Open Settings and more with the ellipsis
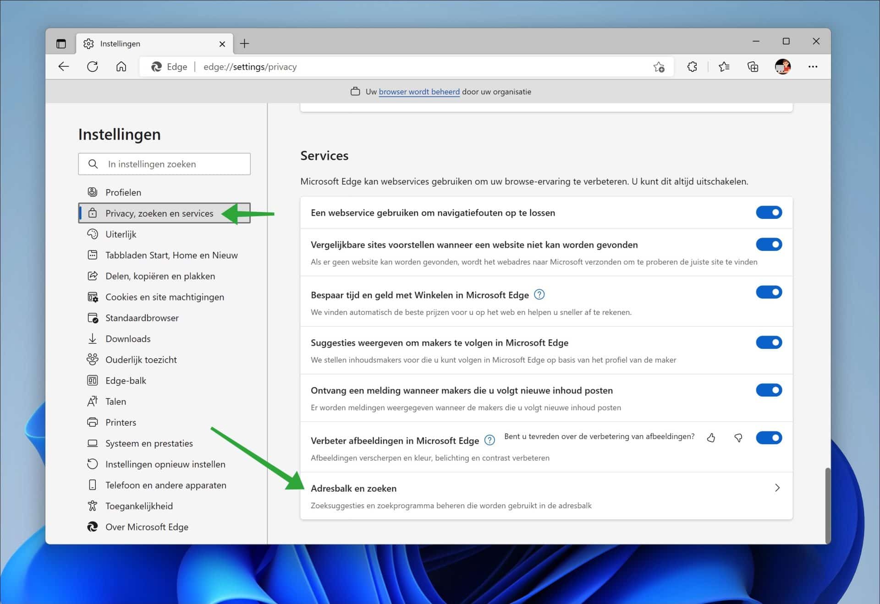This screenshot has height=604, width=880. coord(813,66)
